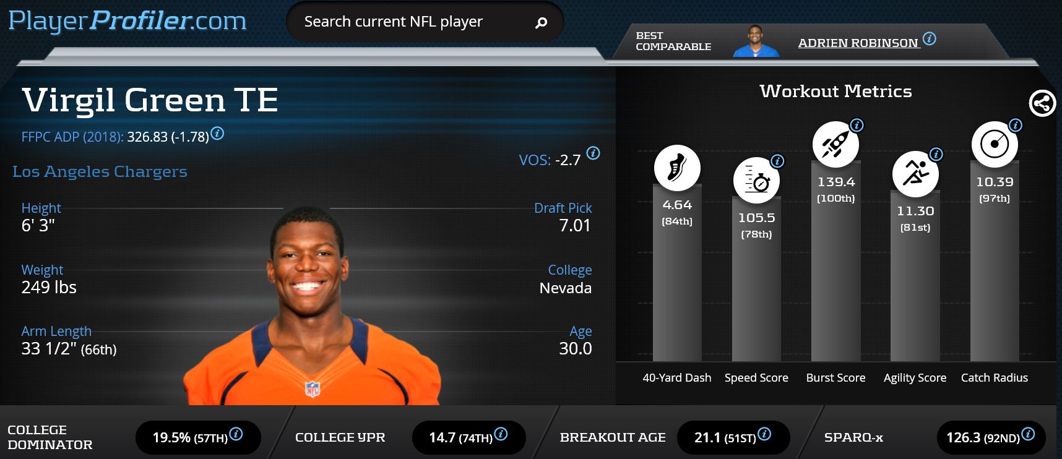Go to PlayerProfiler.com home logo
The width and height of the screenshot is (1062, 459).
pyautogui.click(x=127, y=20)
